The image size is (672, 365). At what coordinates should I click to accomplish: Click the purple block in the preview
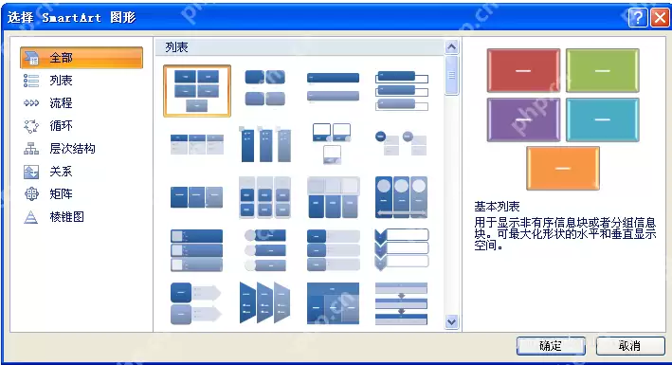tap(523, 119)
